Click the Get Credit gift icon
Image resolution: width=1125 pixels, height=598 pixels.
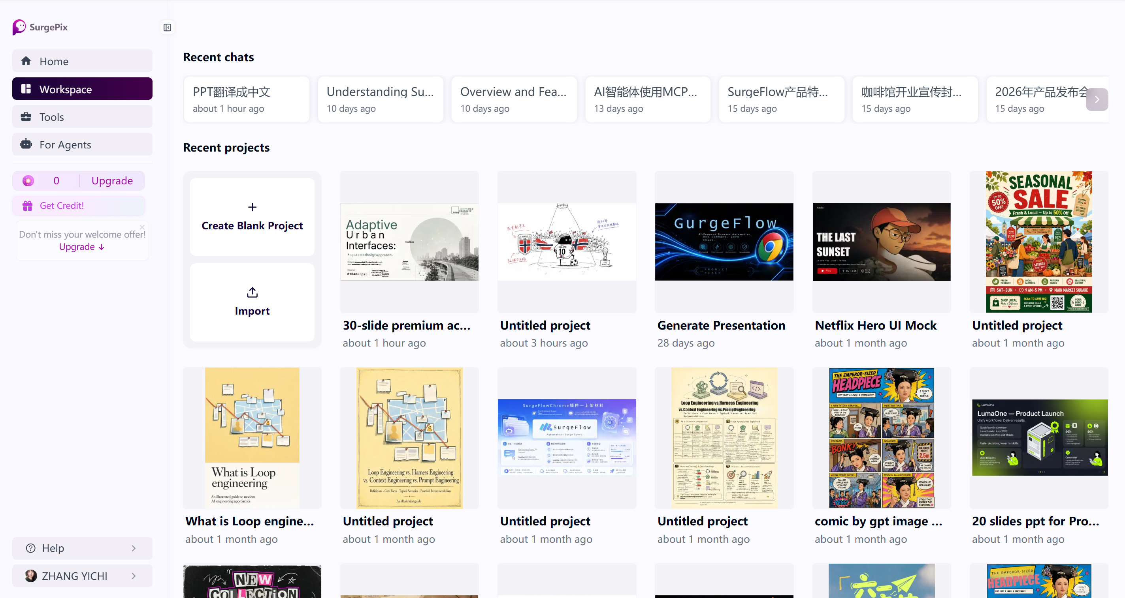[x=28, y=205]
